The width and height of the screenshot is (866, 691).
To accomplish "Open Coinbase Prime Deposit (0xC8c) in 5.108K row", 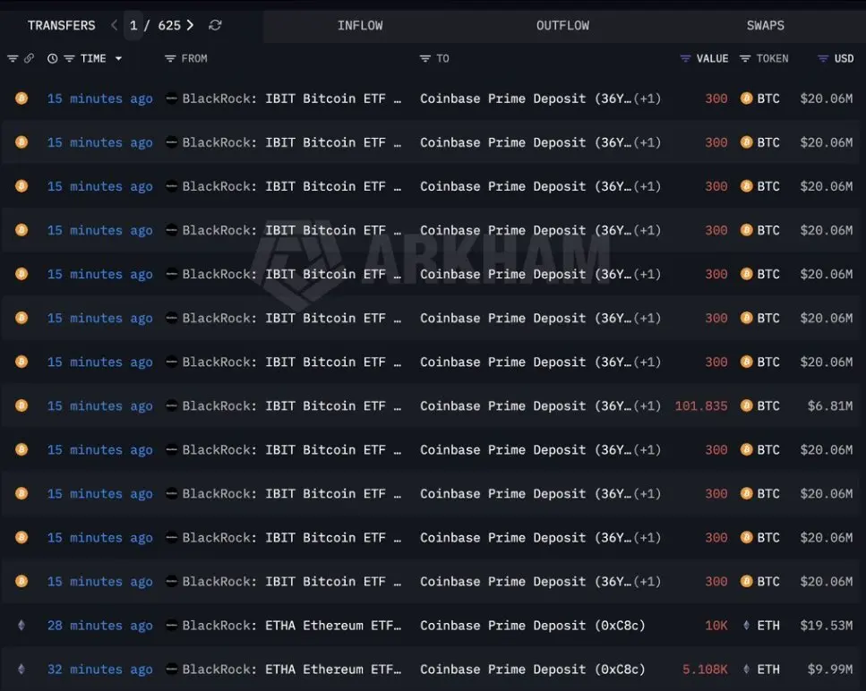I will point(533,670).
